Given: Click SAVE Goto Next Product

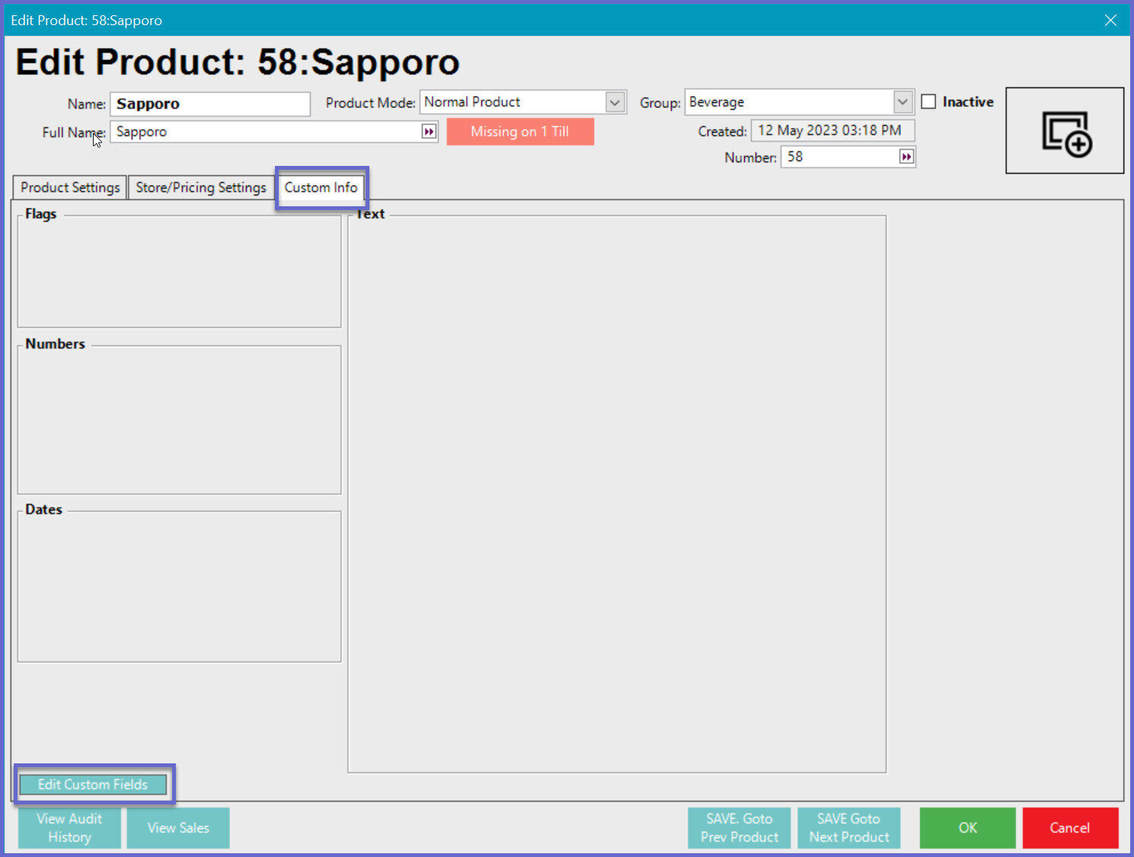Looking at the screenshot, I should (x=848, y=827).
